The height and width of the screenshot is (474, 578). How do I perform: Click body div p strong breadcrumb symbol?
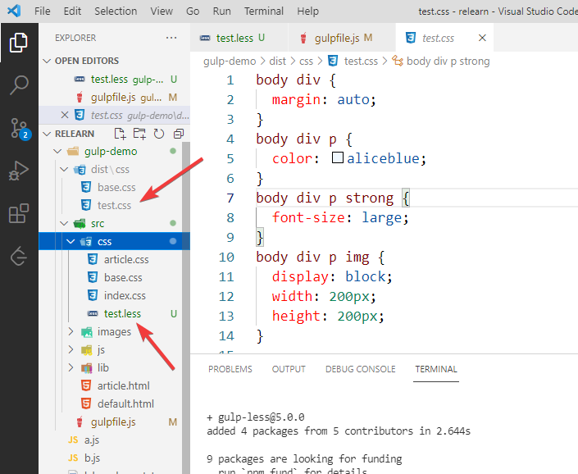448,61
